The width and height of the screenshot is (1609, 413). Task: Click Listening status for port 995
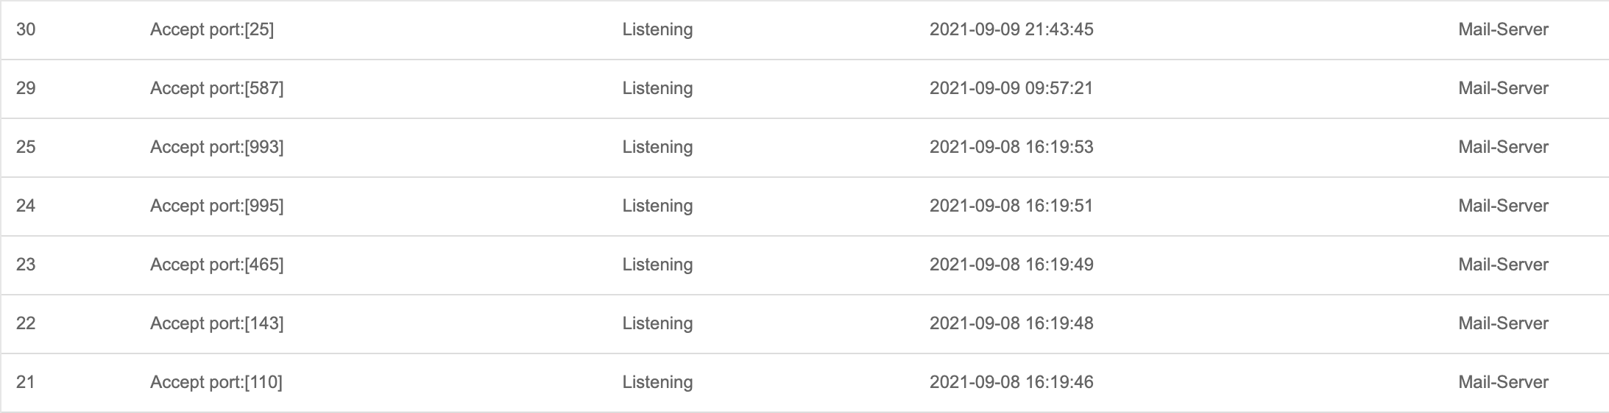click(x=657, y=206)
